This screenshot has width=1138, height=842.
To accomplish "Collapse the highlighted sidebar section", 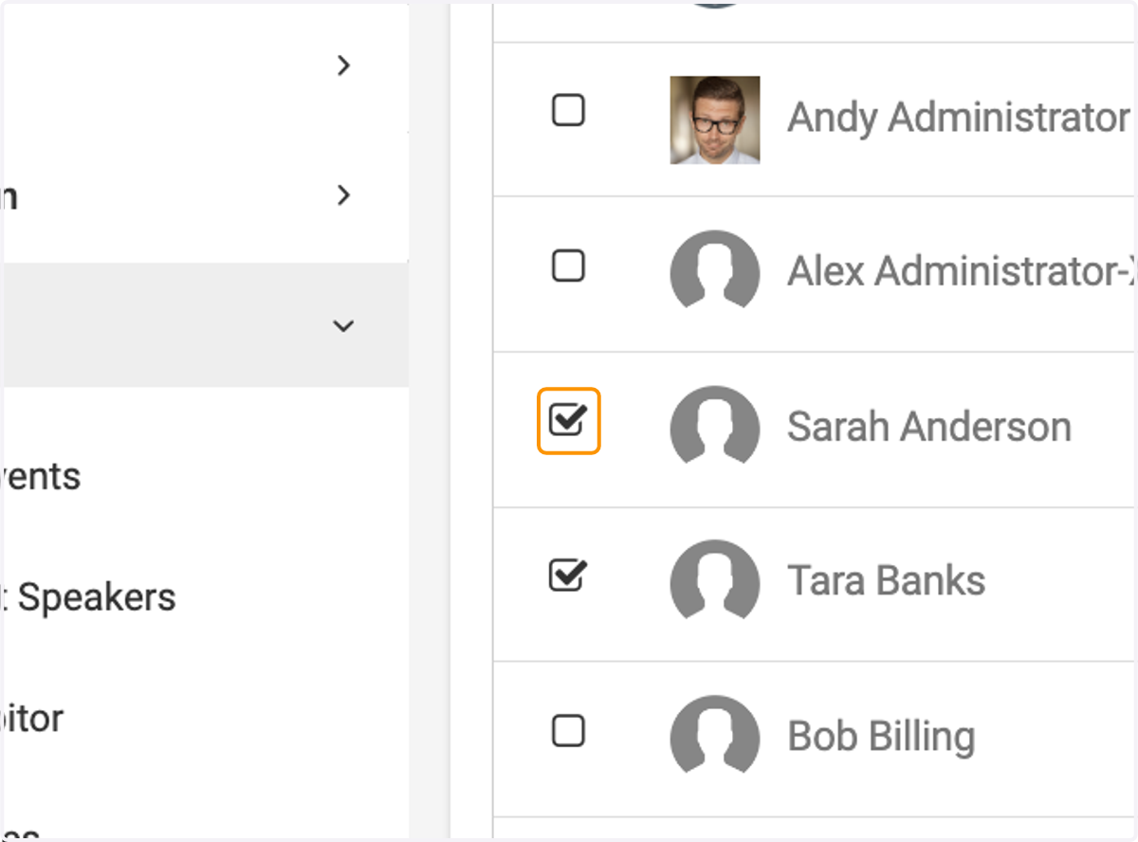I will [343, 326].
